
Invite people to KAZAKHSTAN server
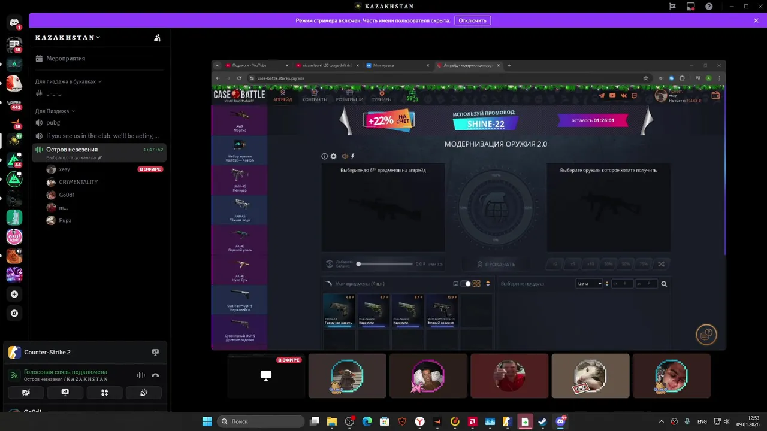[158, 37]
